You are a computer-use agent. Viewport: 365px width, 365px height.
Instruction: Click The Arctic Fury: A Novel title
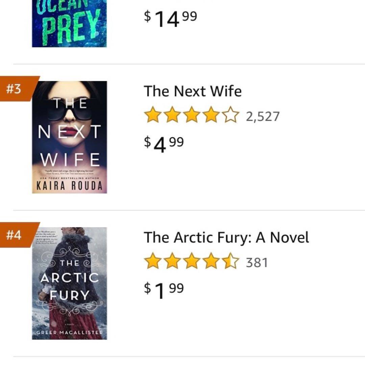pos(226,238)
